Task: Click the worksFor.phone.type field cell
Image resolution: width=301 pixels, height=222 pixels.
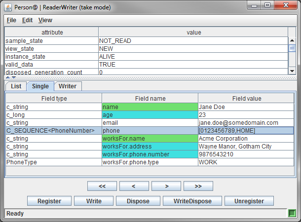Action: (150, 162)
